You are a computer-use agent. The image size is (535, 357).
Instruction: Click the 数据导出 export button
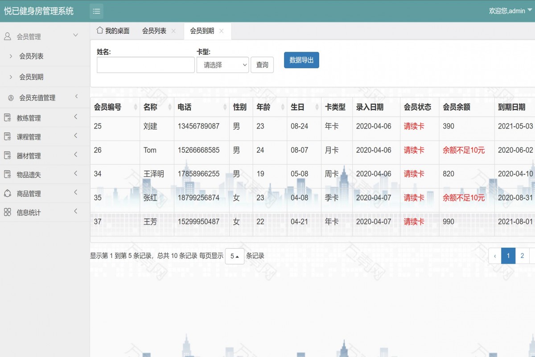tap(301, 60)
